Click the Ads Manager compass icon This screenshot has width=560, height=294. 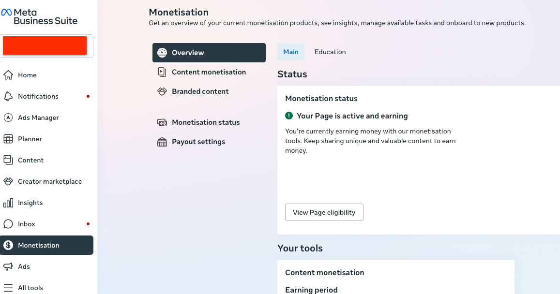tap(8, 118)
